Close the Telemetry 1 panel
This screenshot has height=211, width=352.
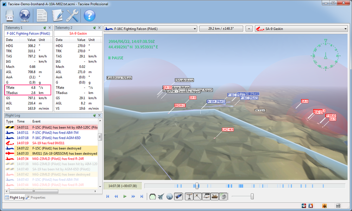pyautogui.click(x=50, y=28)
